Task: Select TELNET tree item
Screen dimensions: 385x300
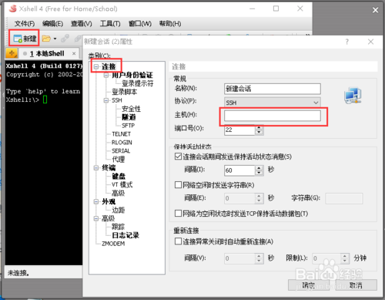Action: pos(121,134)
